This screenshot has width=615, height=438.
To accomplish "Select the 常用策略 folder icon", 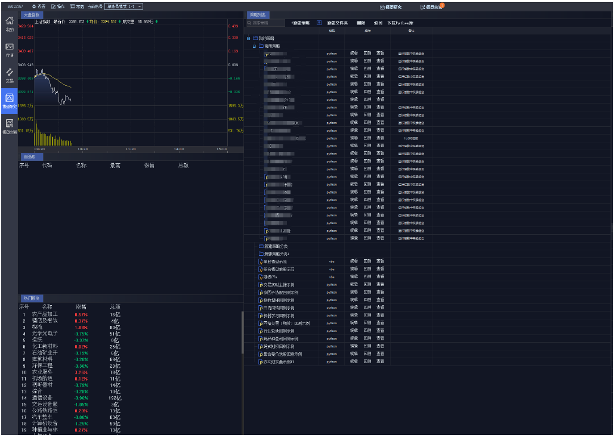I will 261,46.
